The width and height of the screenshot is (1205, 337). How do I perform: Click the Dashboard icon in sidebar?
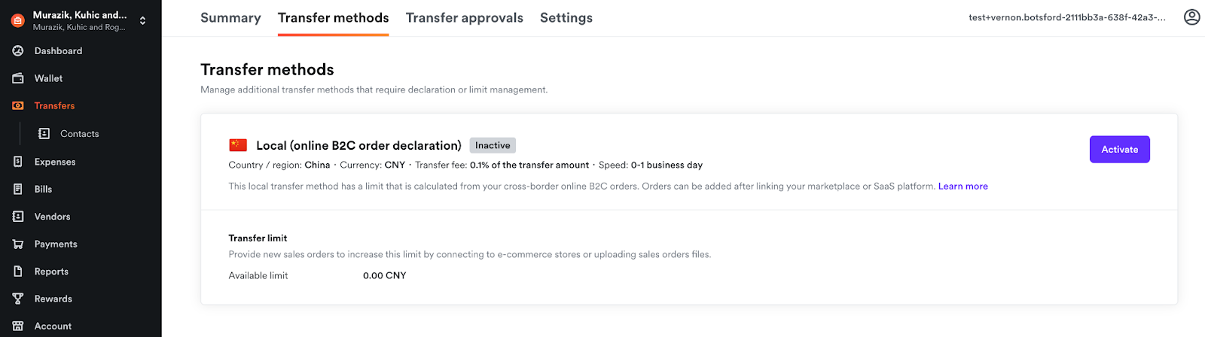(18, 51)
